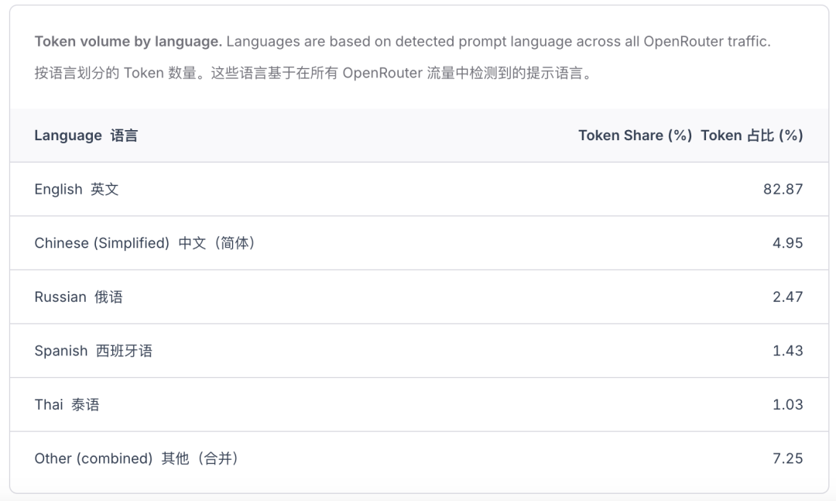Image resolution: width=836 pixels, height=501 pixels.
Task: Select the 'Language 语言' column header
Action: coord(86,136)
